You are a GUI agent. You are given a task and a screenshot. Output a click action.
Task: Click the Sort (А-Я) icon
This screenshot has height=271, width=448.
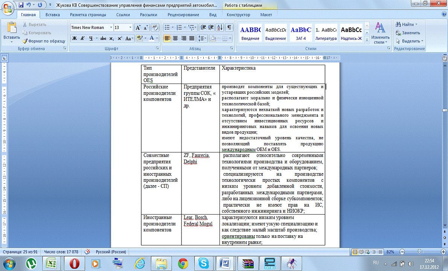220,28
